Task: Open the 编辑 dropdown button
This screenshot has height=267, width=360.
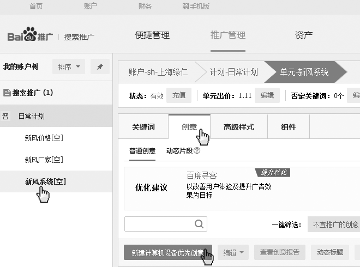Action: pos(233,252)
